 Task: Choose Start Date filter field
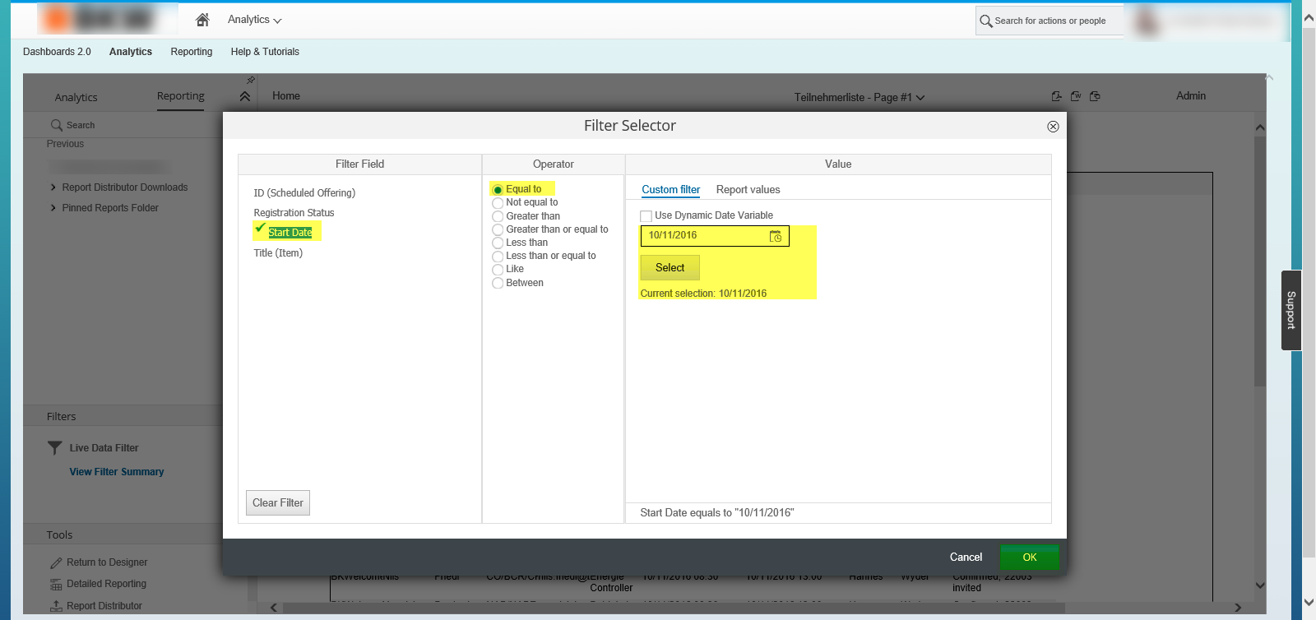point(290,233)
